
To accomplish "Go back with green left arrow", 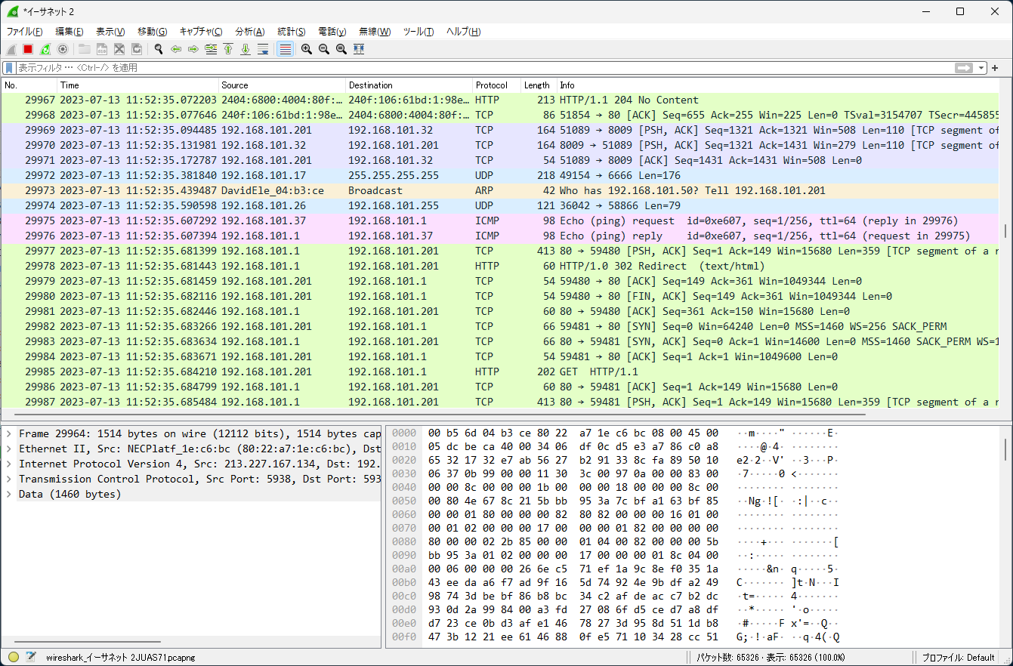I will point(176,49).
